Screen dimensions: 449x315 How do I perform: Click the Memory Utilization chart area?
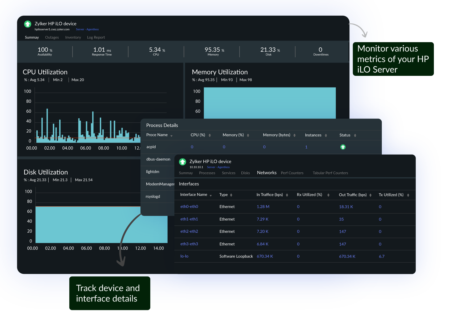270,103
